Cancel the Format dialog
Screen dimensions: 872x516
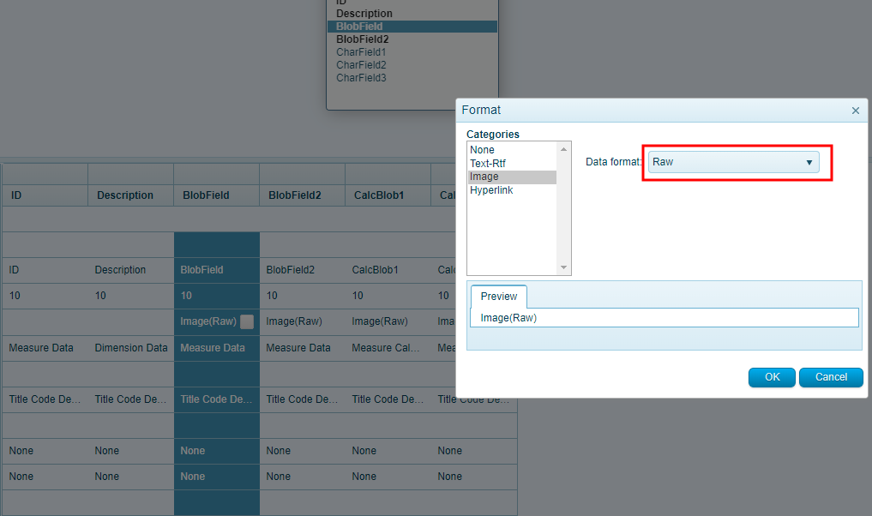(831, 377)
